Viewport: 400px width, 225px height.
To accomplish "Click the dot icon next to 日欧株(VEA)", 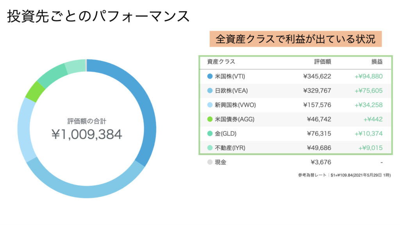I will coord(210,91).
